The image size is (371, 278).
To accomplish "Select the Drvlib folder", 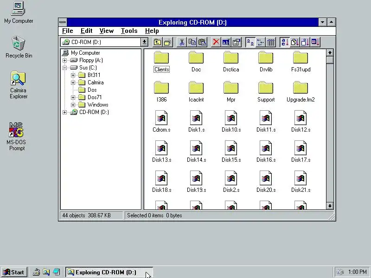I will [266, 62].
